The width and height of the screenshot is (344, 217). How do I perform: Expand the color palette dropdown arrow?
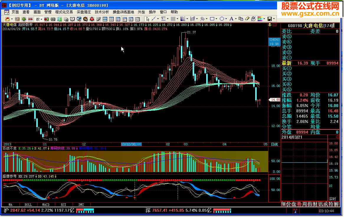pos(264,19)
